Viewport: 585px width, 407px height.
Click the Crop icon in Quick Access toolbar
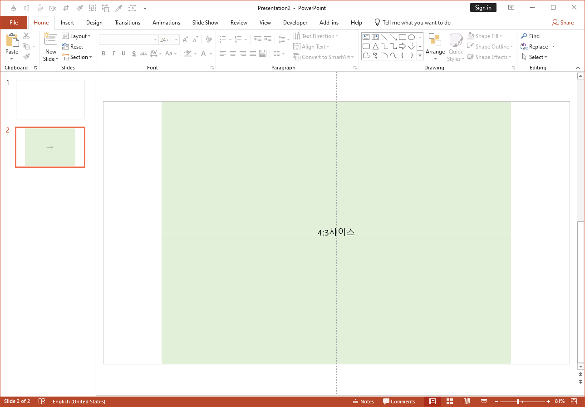66,8
